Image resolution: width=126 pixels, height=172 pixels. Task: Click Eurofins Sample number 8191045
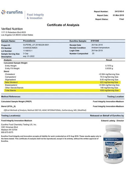(x=95, y=41)
